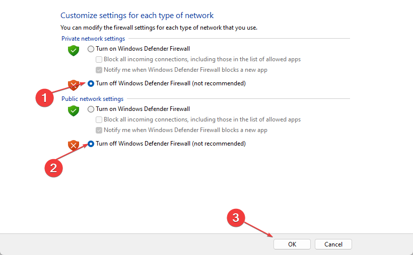
Task: Turn on Windows Defender Firewall for public network
Action: pos(91,109)
